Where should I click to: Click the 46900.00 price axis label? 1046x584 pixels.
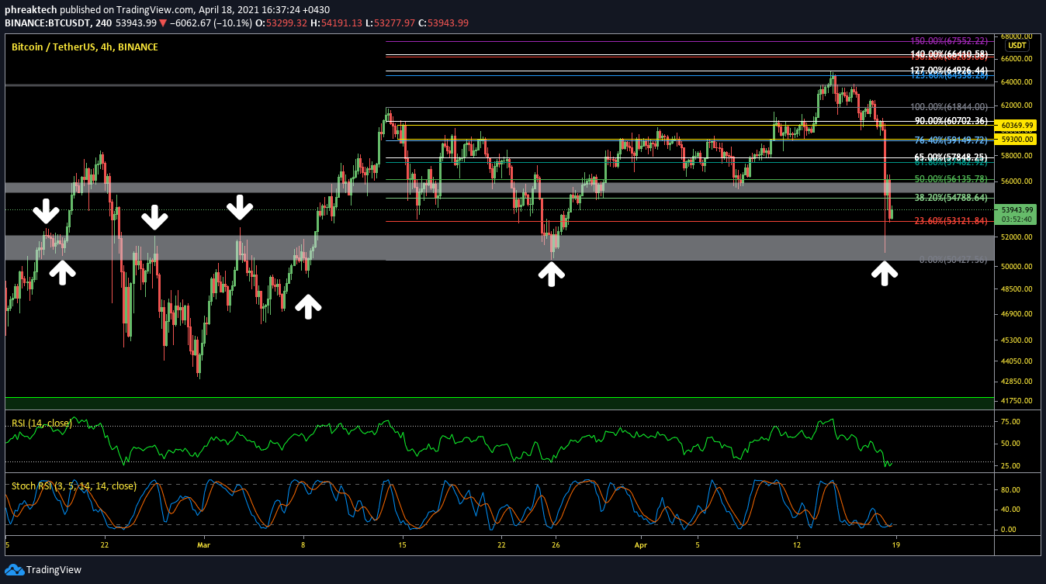pyautogui.click(x=1017, y=314)
